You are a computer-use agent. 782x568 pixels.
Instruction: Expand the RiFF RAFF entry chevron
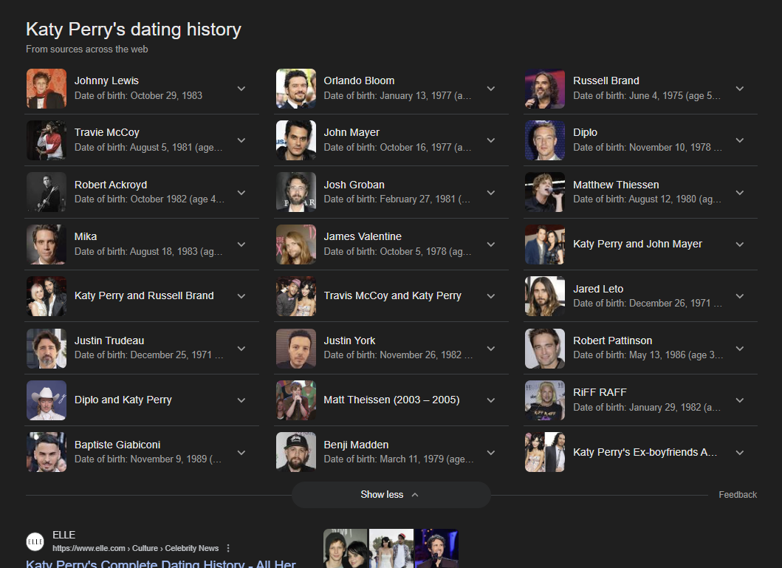[740, 400]
